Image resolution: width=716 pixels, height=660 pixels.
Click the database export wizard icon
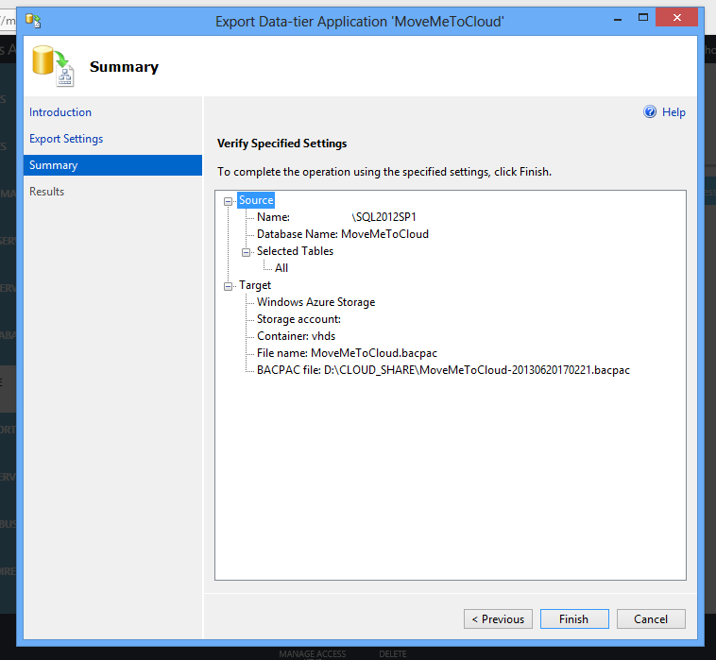52,66
